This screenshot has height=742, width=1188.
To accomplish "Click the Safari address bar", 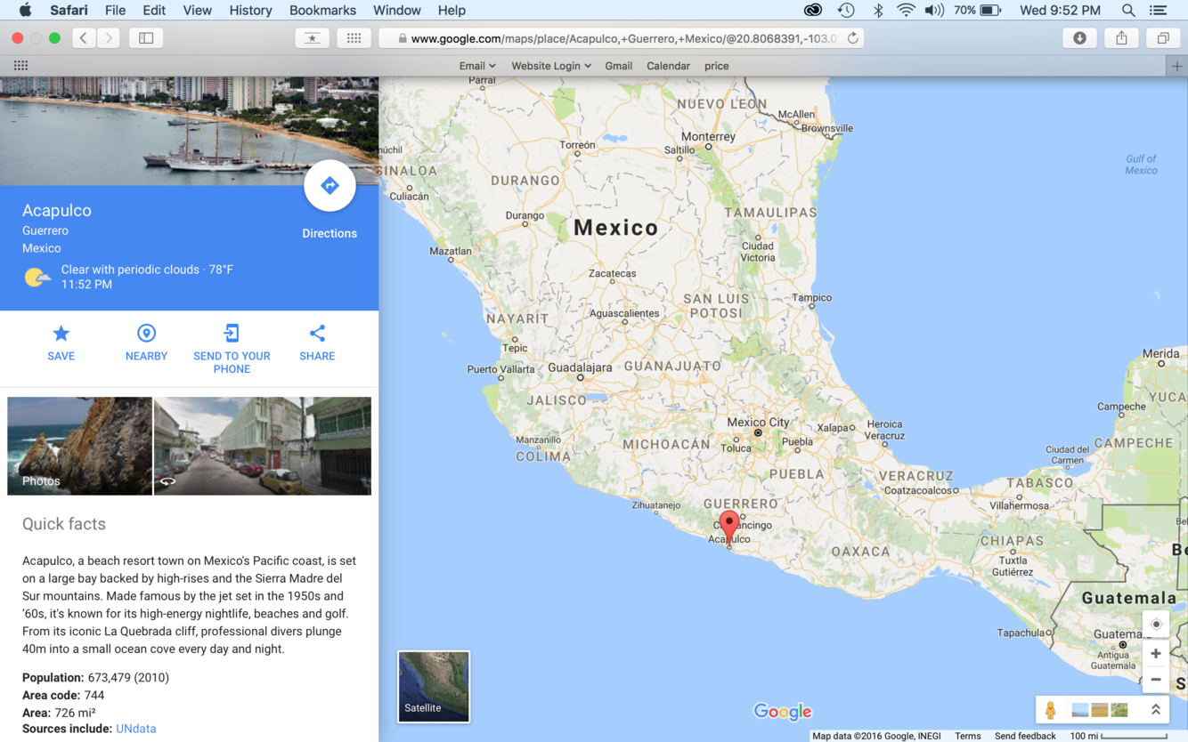I will click(621, 38).
